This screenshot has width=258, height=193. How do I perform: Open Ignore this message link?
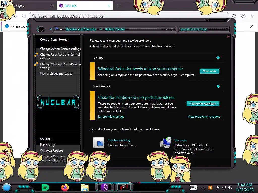tap(111, 117)
